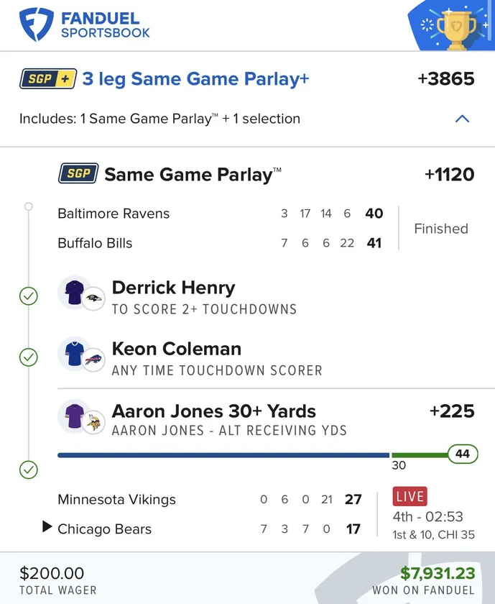
Task: Click the checkmark beside Keon Coleman
Action: (x=28, y=357)
